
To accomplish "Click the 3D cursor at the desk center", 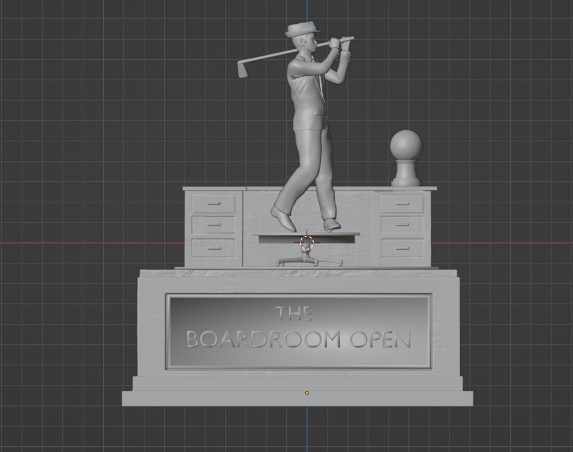I will click(x=307, y=244).
